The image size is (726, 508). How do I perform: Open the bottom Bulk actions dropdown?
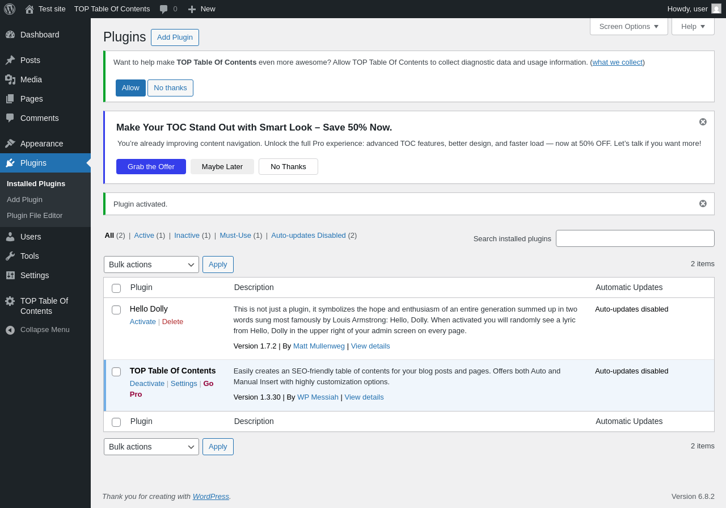pos(151,447)
